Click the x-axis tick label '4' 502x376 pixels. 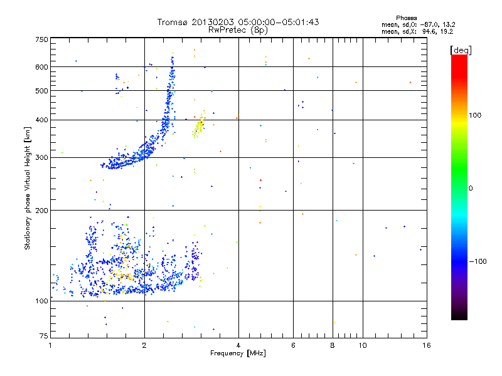(238, 345)
